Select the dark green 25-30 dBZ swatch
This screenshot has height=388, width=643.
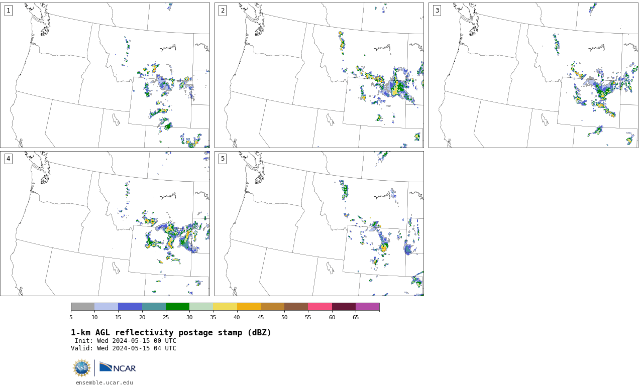(177, 307)
